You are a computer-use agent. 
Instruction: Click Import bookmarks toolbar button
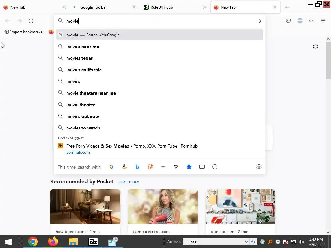click(25, 32)
